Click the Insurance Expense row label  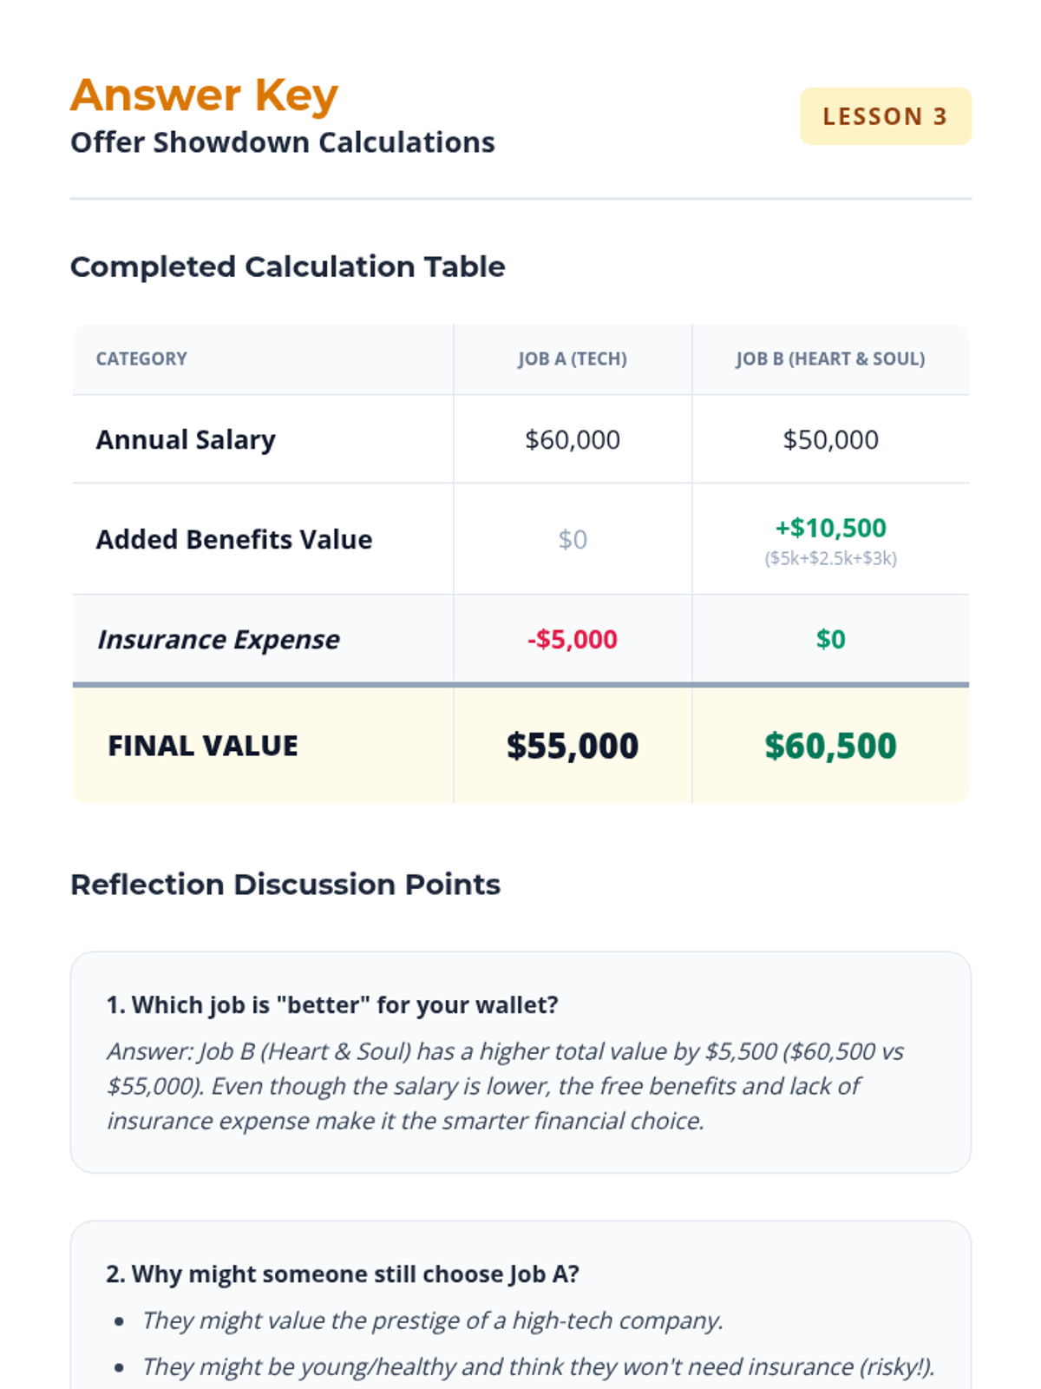click(x=218, y=640)
